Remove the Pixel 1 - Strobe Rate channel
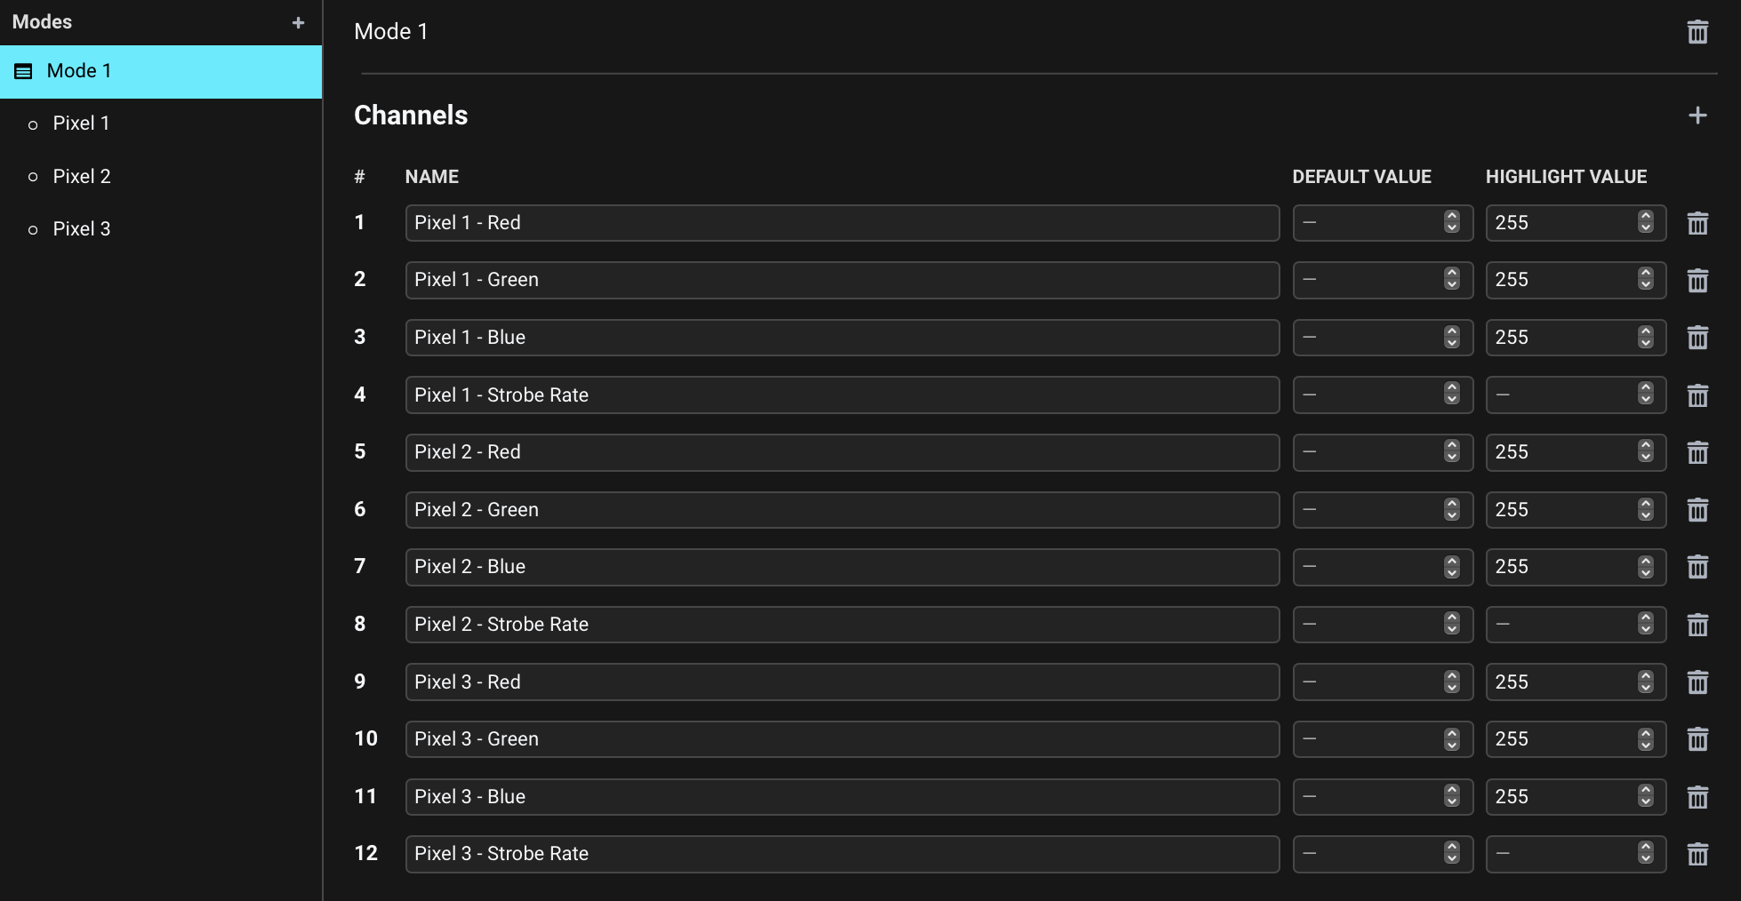Viewport: 1741px width, 901px height. 1697,395
